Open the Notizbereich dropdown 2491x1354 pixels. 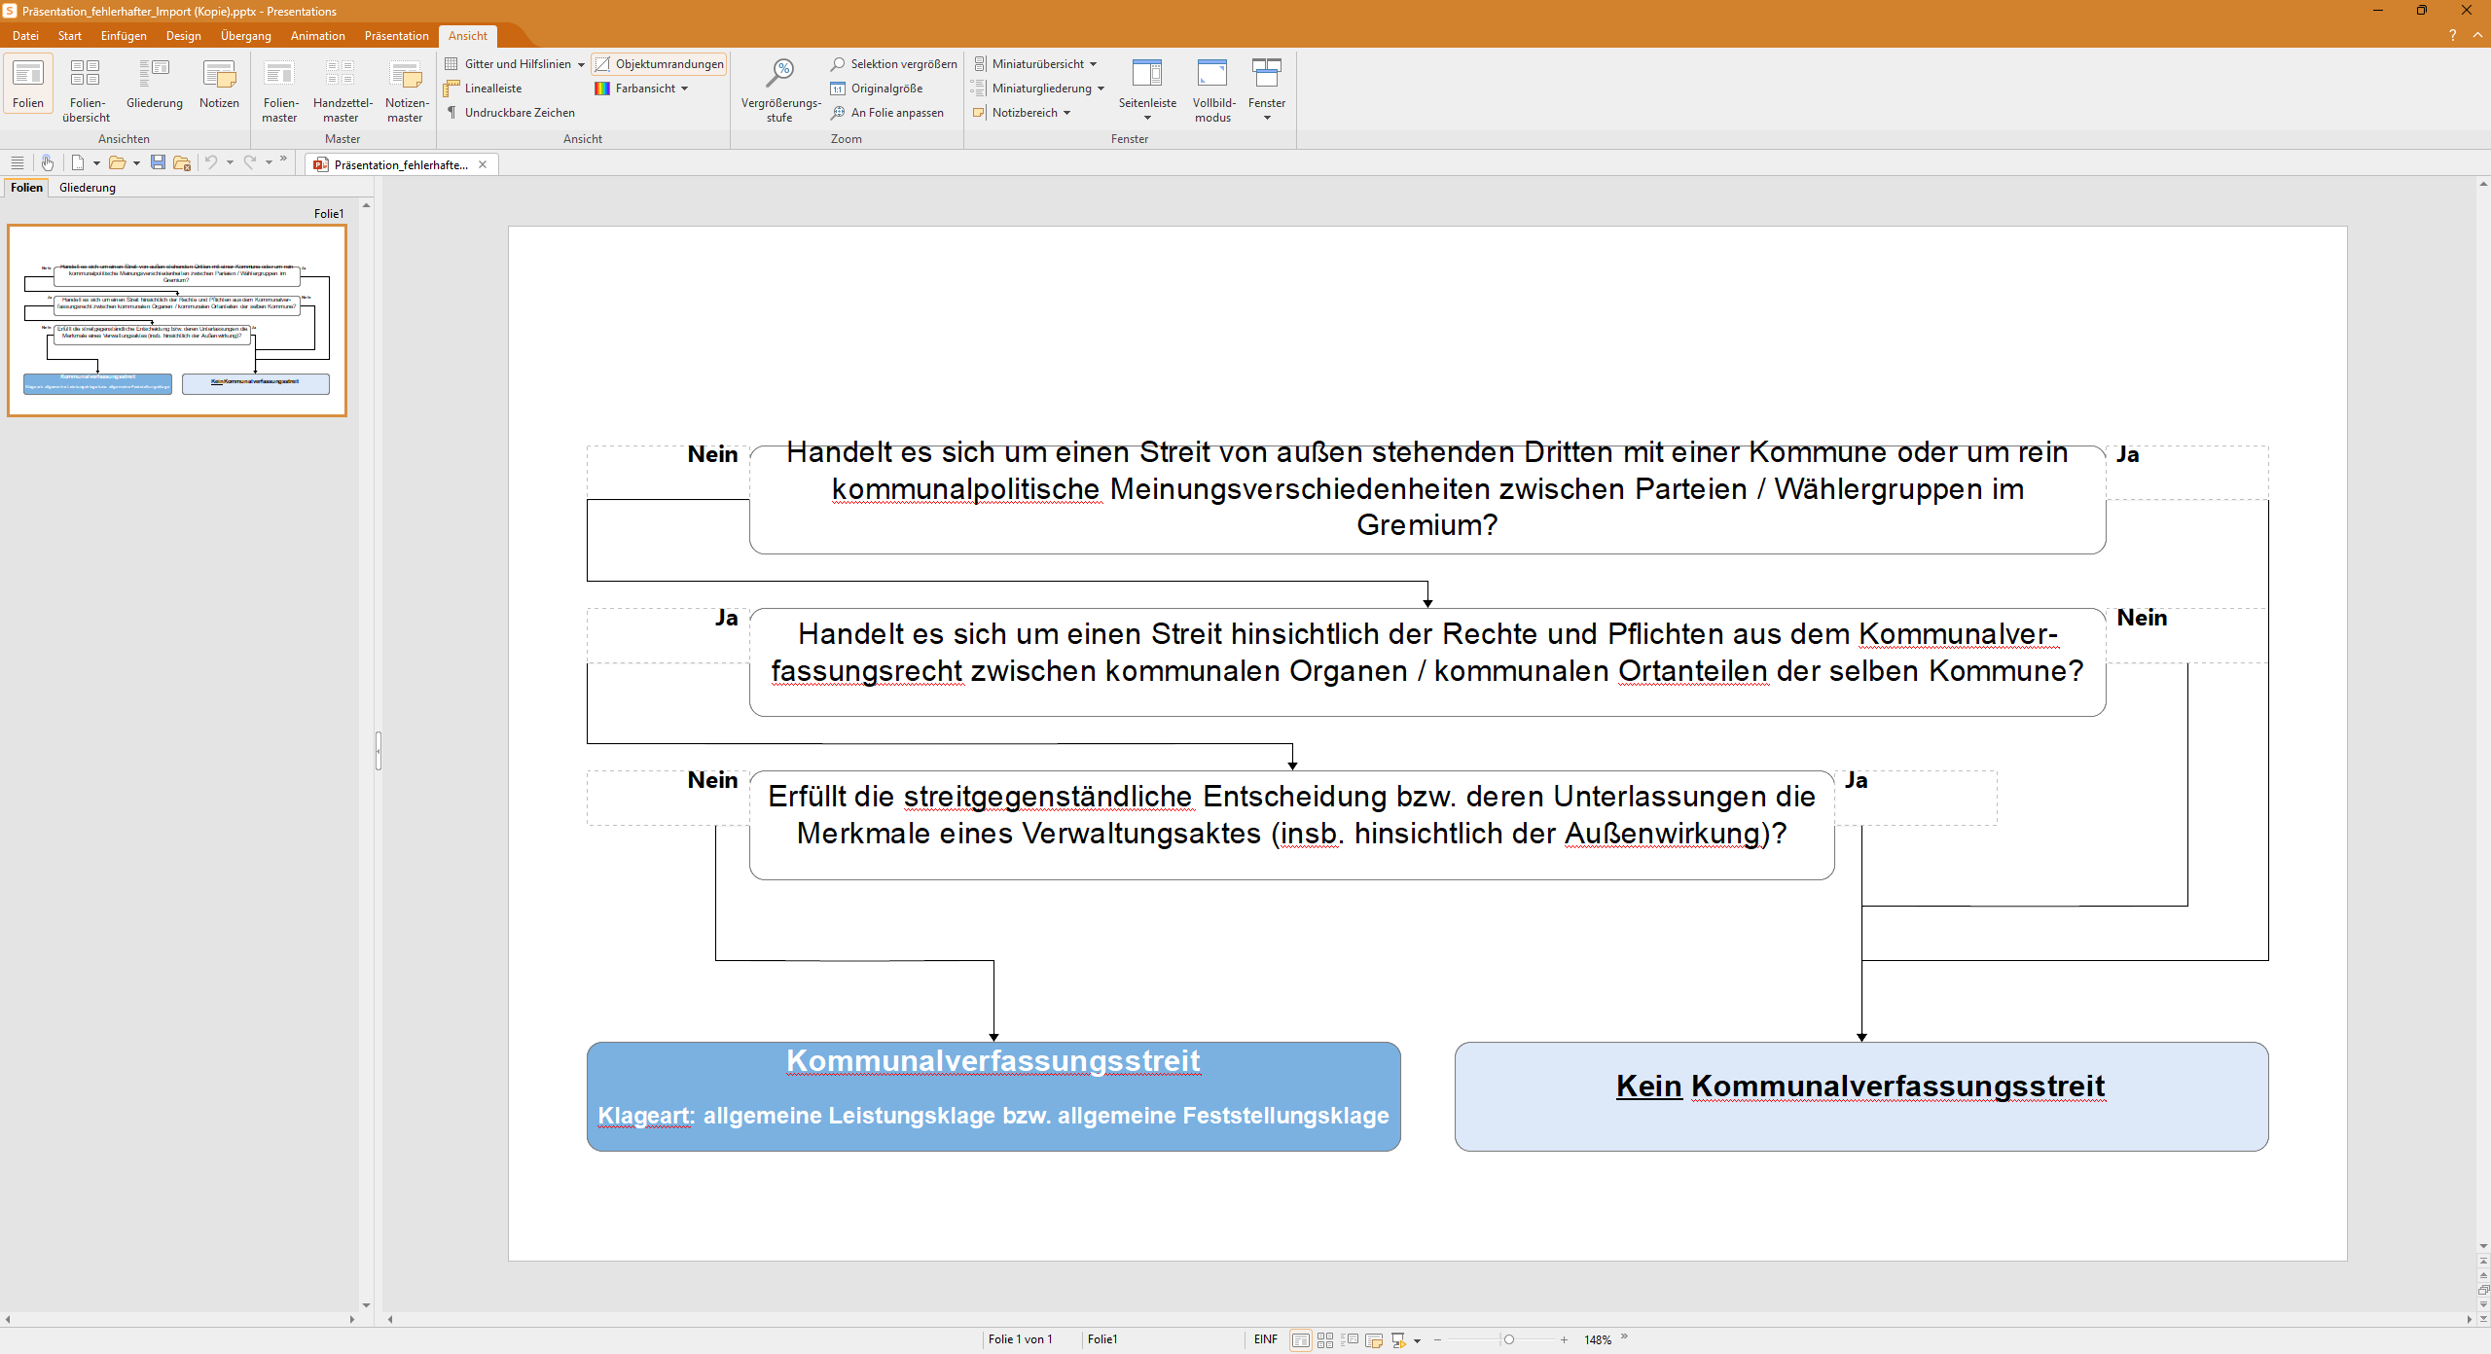pyautogui.click(x=1067, y=113)
